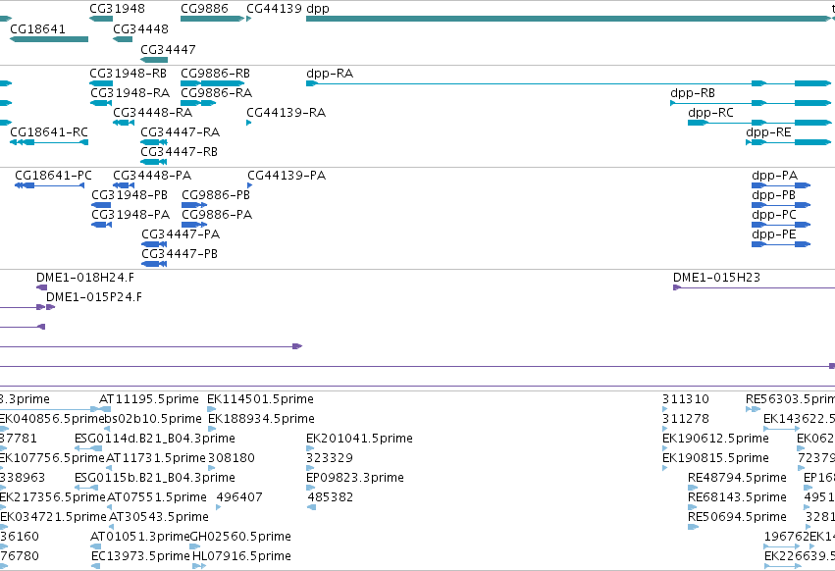Screen dimensions: 835x571
Task: Click transcript CG34447-RA
Action: (154, 142)
